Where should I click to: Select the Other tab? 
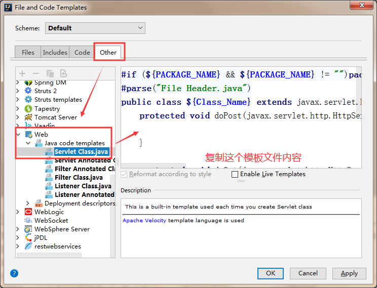click(108, 52)
